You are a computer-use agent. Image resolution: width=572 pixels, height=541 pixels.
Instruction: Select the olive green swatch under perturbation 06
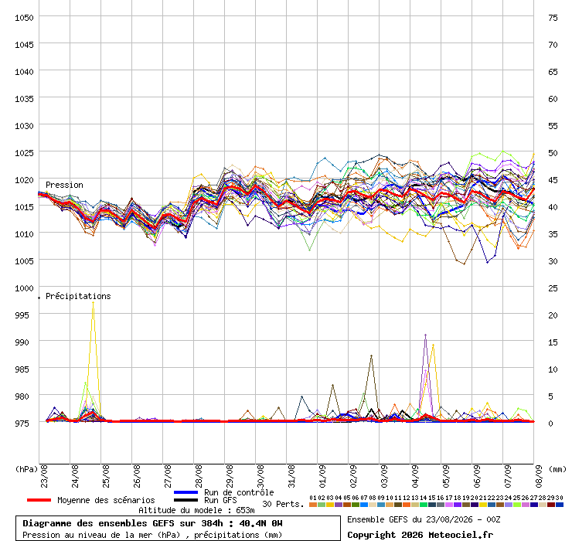(356, 505)
